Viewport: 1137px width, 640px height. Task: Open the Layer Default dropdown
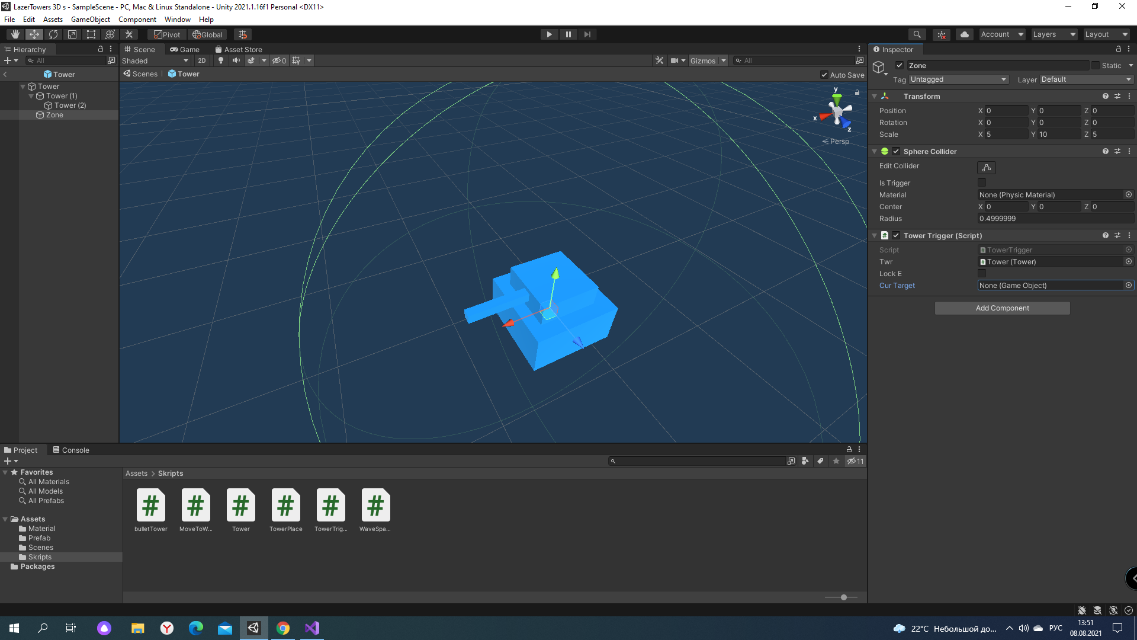[x=1086, y=79]
